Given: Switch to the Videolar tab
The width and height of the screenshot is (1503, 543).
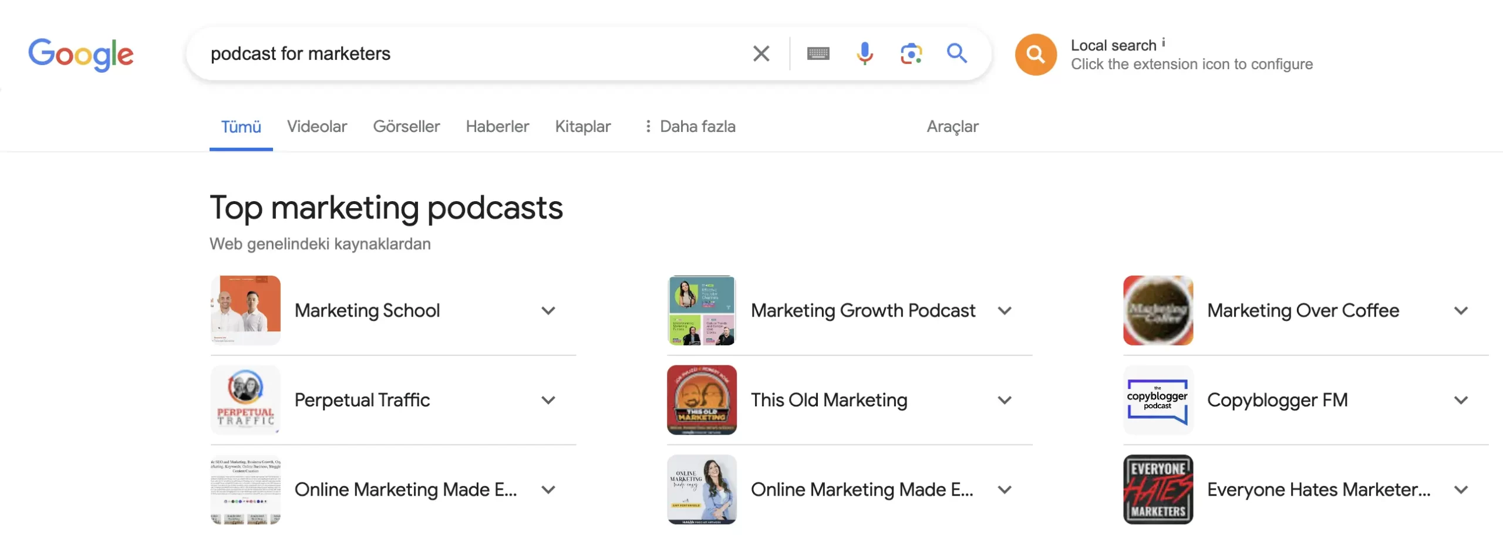Looking at the screenshot, I should click(317, 126).
